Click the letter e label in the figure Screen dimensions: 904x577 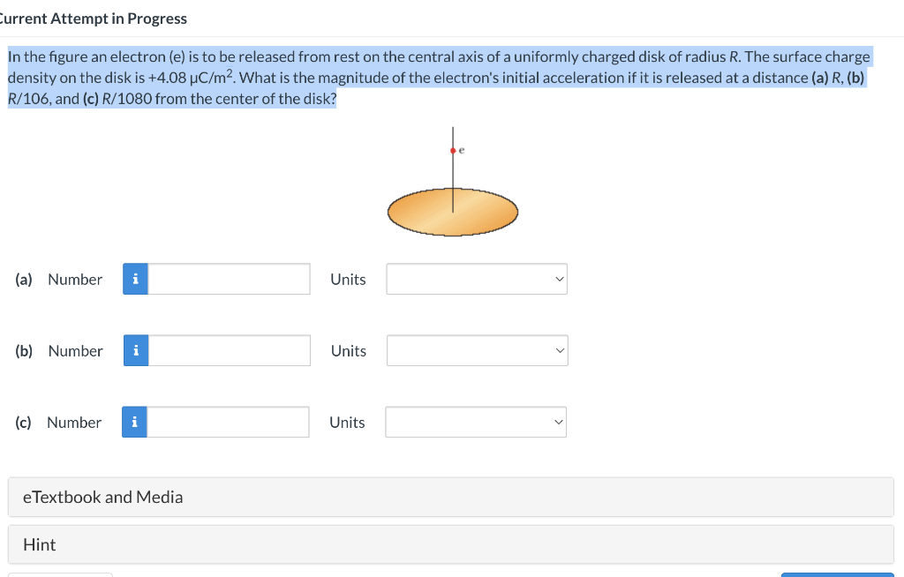click(x=461, y=149)
